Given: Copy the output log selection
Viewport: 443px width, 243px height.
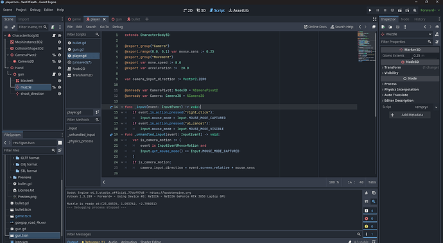Looking at the screenshot, I should pos(374,193).
